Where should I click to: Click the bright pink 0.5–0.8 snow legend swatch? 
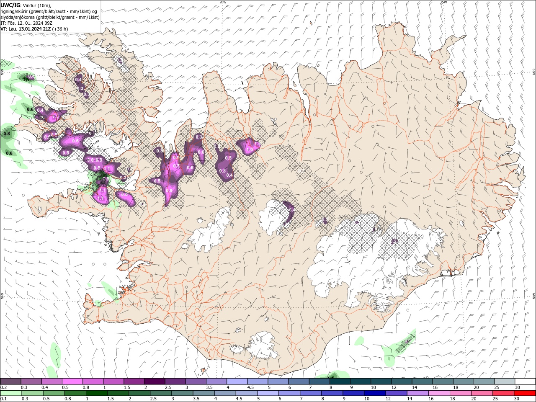(x=72, y=381)
